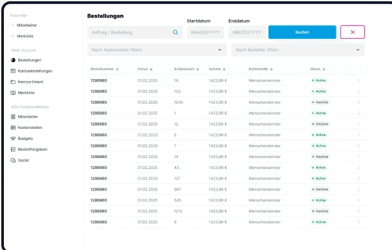Screen dimensions: 392x250
Task: Go to Bestellungen menu item
Action: 30,60
